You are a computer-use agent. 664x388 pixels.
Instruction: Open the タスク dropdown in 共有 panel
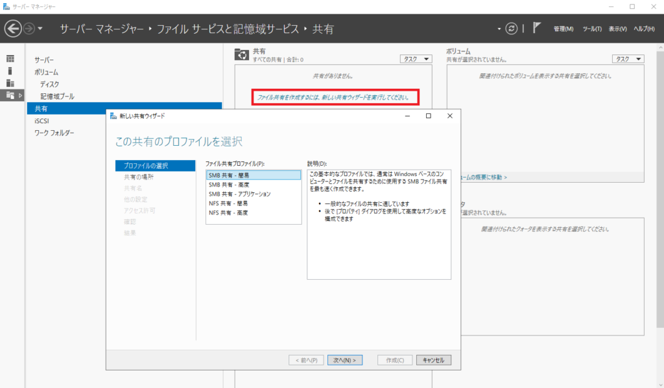[416, 59]
